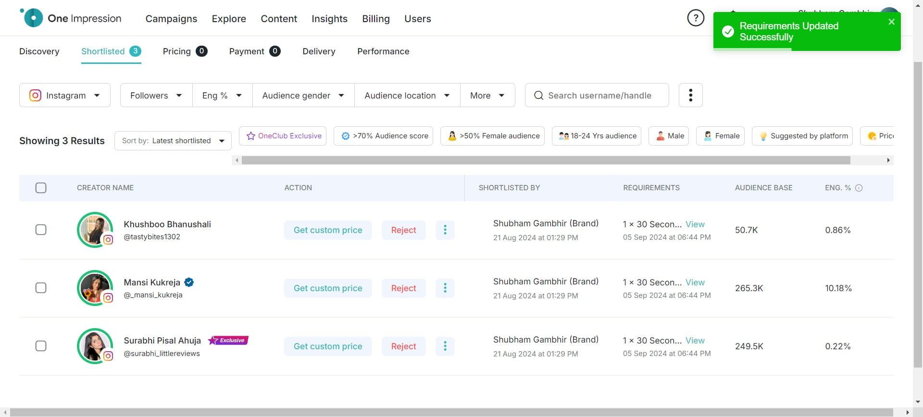This screenshot has width=923, height=417.
Task: Open row options for Surabhi Pisal Ahuja
Action: click(445, 346)
